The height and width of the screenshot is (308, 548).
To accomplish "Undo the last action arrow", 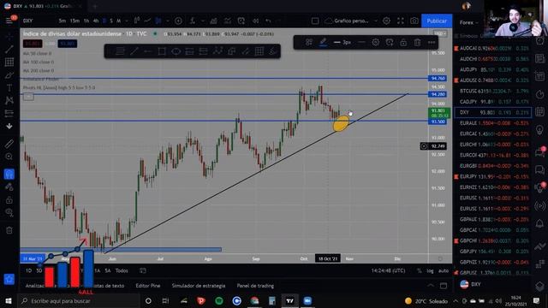I will tap(268, 21).
